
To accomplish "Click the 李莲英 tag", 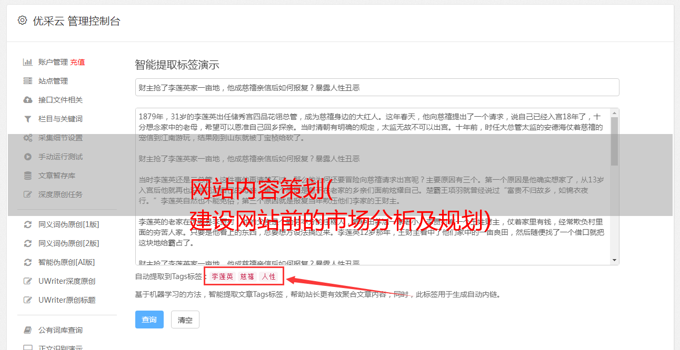I will click(223, 276).
